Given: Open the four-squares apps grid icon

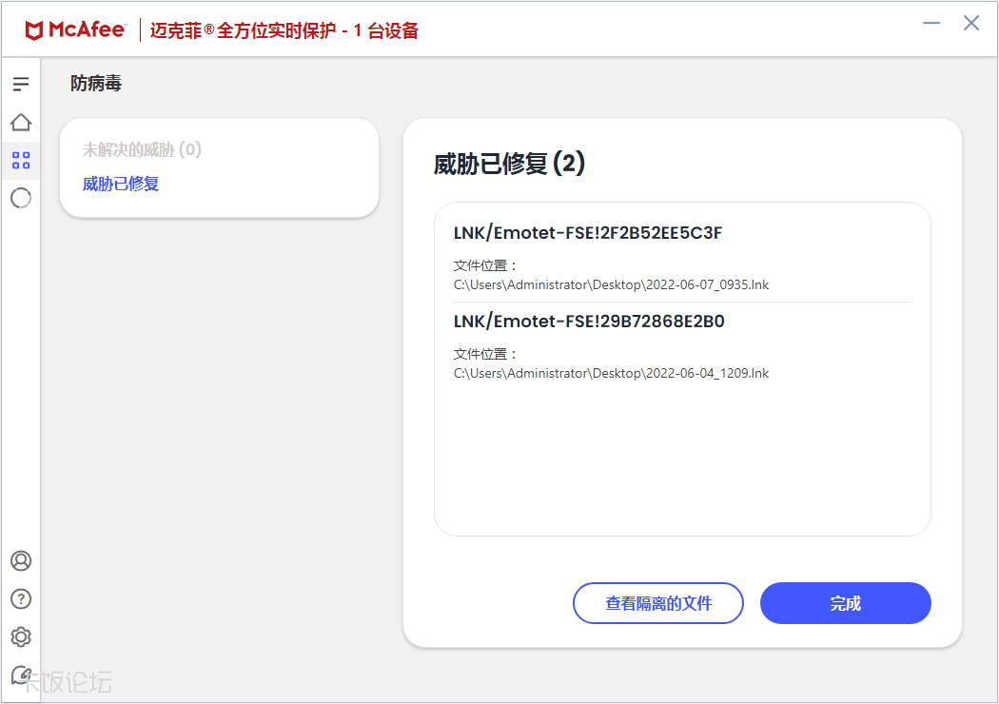Looking at the screenshot, I should point(21,161).
